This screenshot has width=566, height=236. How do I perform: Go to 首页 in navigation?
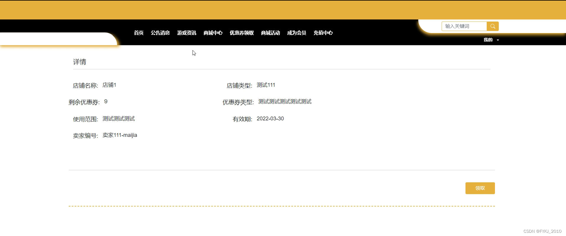click(x=139, y=33)
